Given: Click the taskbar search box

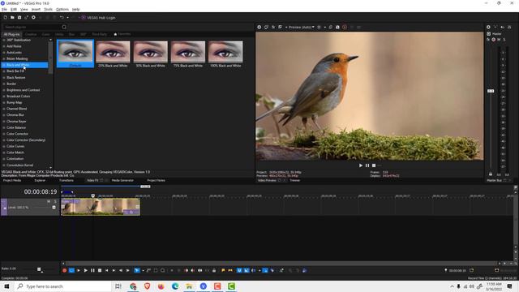Looking at the screenshot, I should tap(63, 286).
